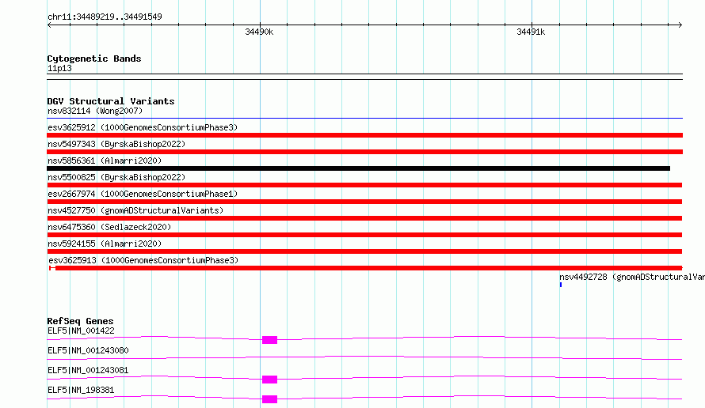This screenshot has height=408, width=705.
Task: Select variant label nsv4492728 (gnomADStructuralVar...)
Action: click(x=632, y=277)
